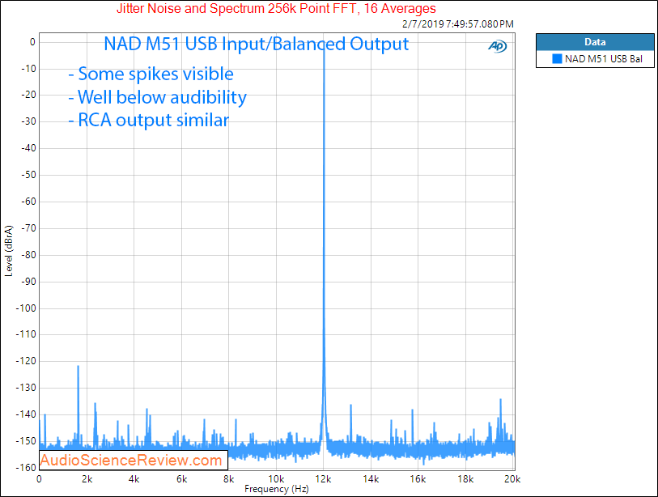The width and height of the screenshot is (658, 497).
Task: Click the "20k" frequency tick label
Action: tap(512, 479)
